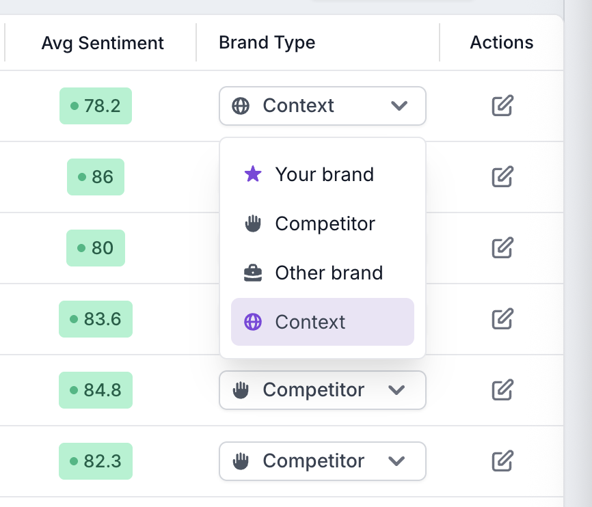This screenshot has width=592, height=507.
Task: Click the edit icon beside 83.6 sentiment
Action: coord(502,318)
